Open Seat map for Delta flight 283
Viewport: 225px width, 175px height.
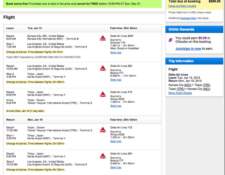click(x=116, y=80)
